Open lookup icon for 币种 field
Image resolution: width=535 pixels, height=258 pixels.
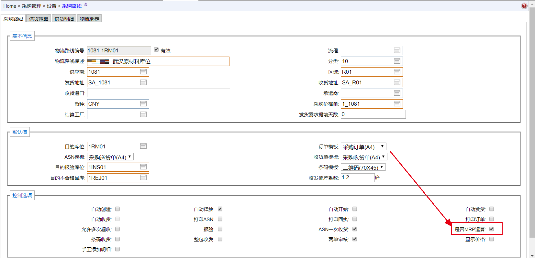143,104
